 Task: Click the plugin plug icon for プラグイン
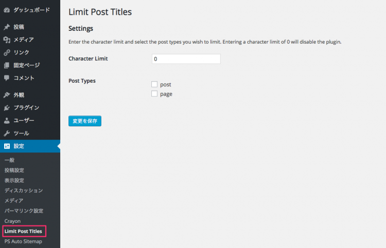point(7,108)
